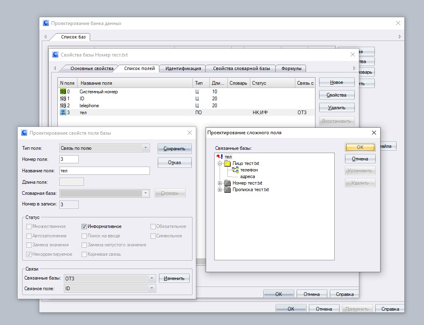The image size is (424, 325).
Task: Select the Список баз tab
Action: [x=73, y=37]
